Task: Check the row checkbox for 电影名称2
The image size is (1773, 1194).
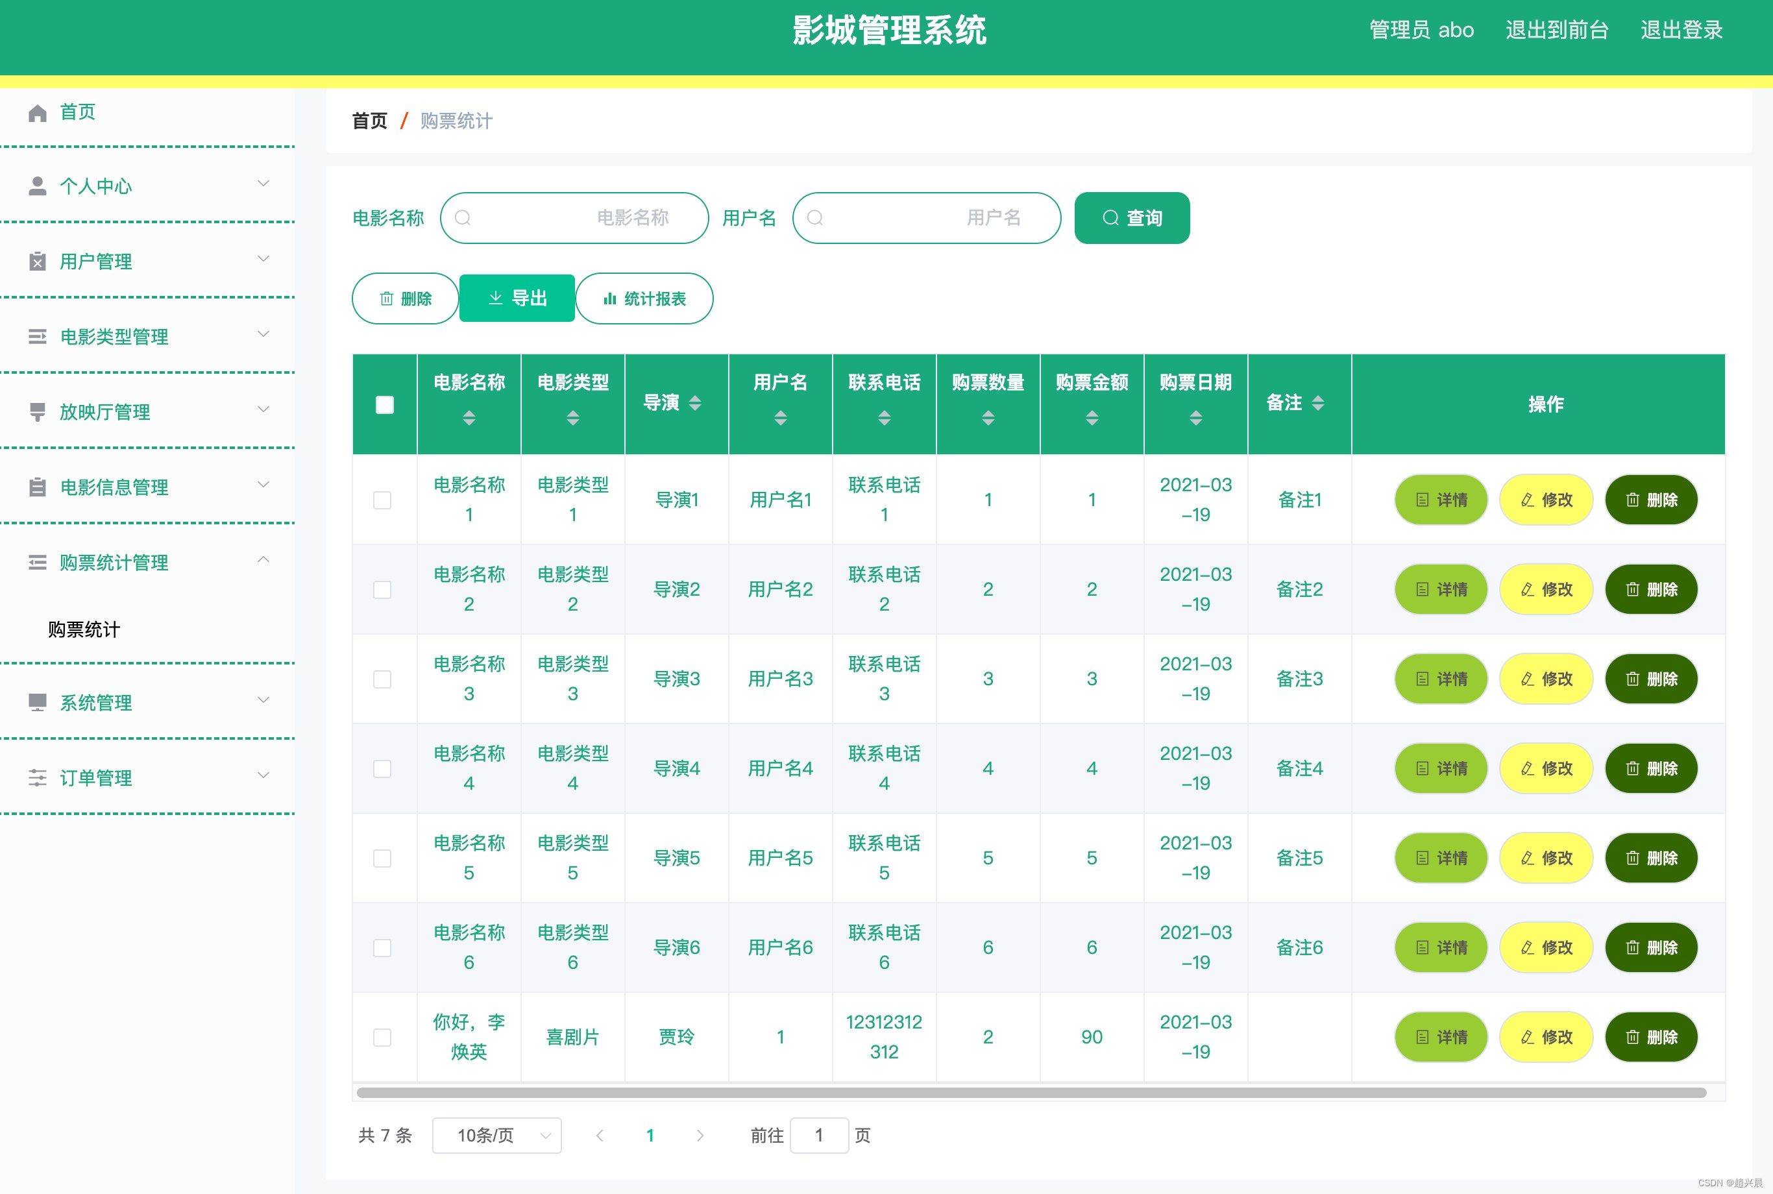Action: [x=382, y=590]
